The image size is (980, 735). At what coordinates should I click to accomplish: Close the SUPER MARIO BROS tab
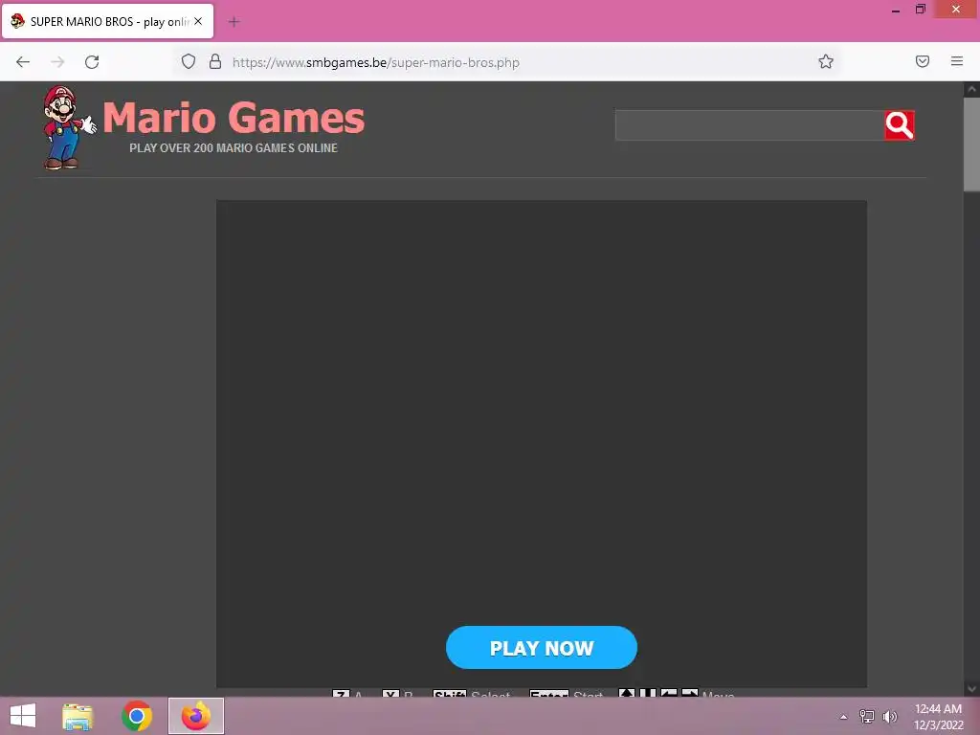[198, 21]
